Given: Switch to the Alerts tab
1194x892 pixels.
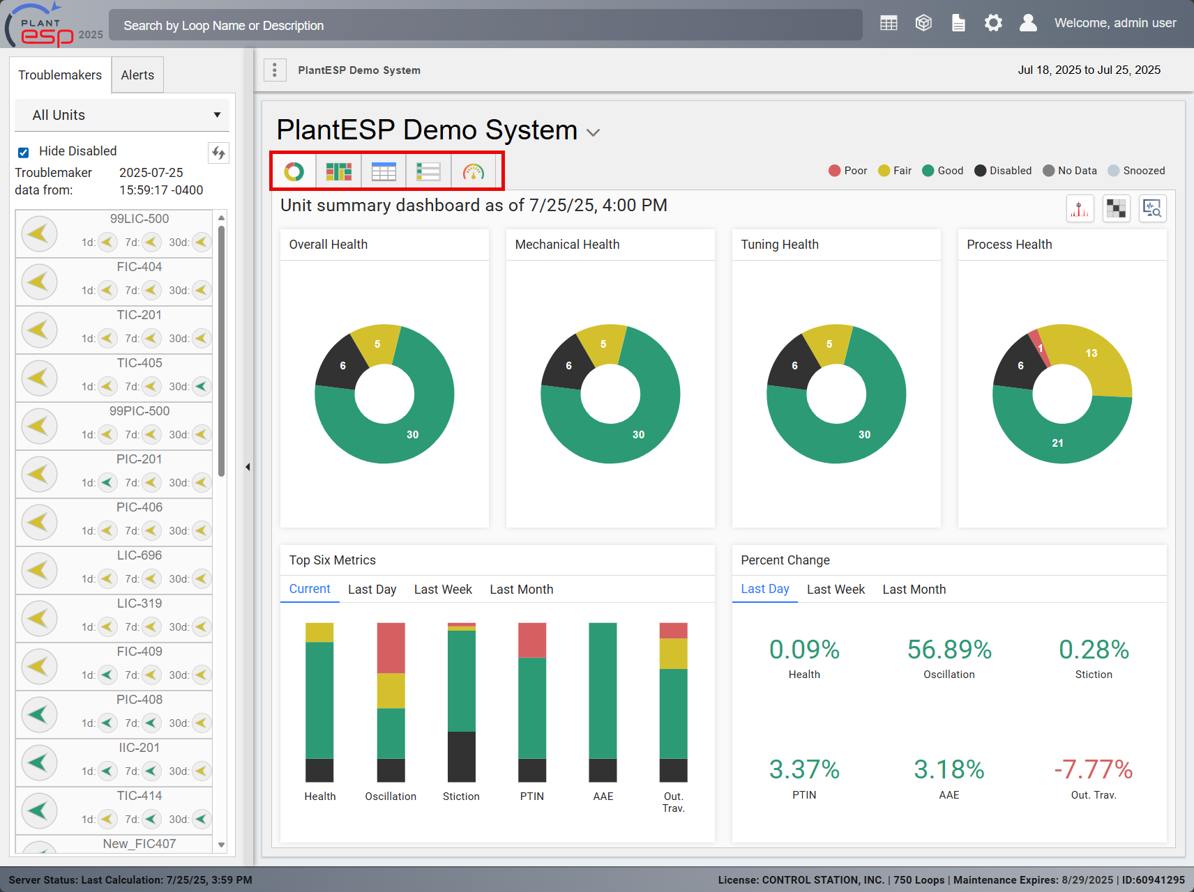Looking at the screenshot, I should tap(137, 75).
